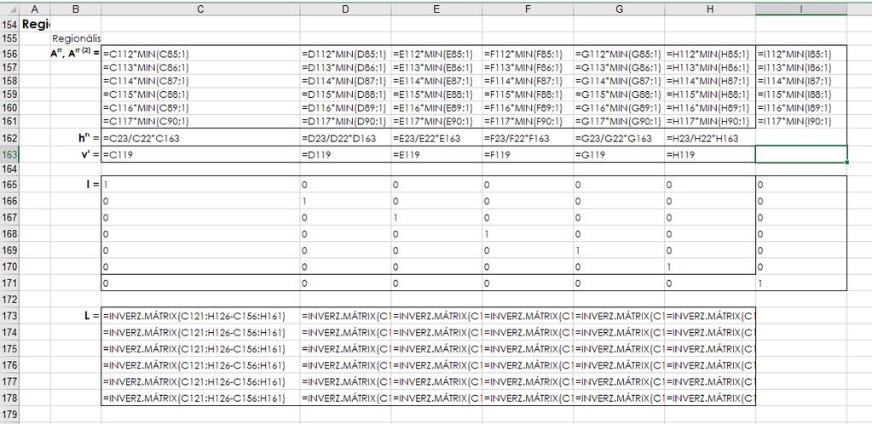This screenshot has height=424, width=872.
Task: Select identity cell F168 containing 1
Action: [x=528, y=234]
